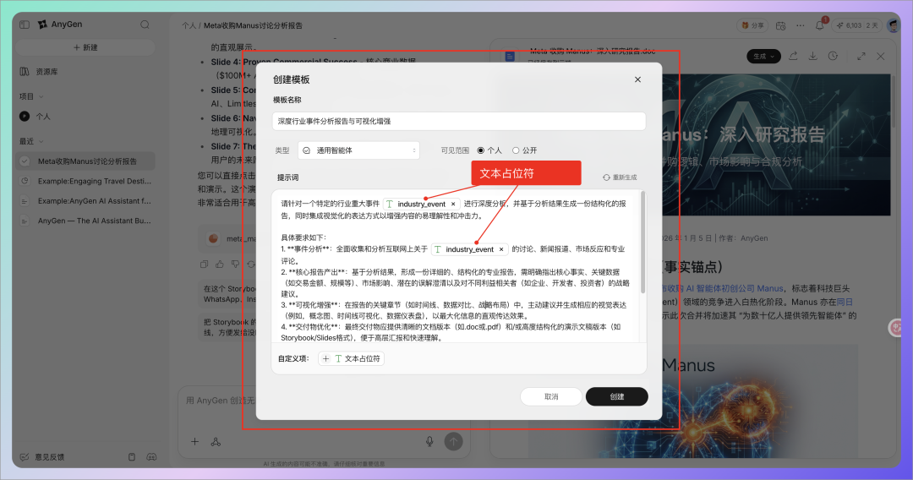Open the calendar icon in top bar

[x=781, y=25]
